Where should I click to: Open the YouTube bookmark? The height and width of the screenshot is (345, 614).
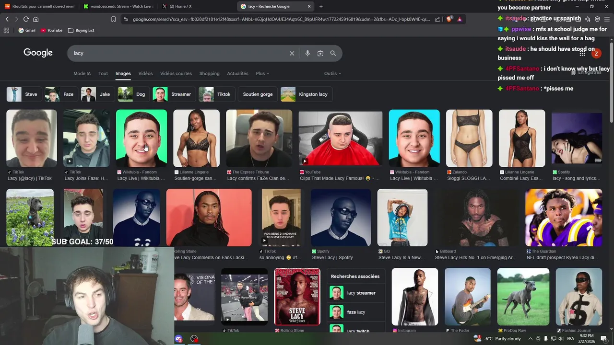pos(51,30)
